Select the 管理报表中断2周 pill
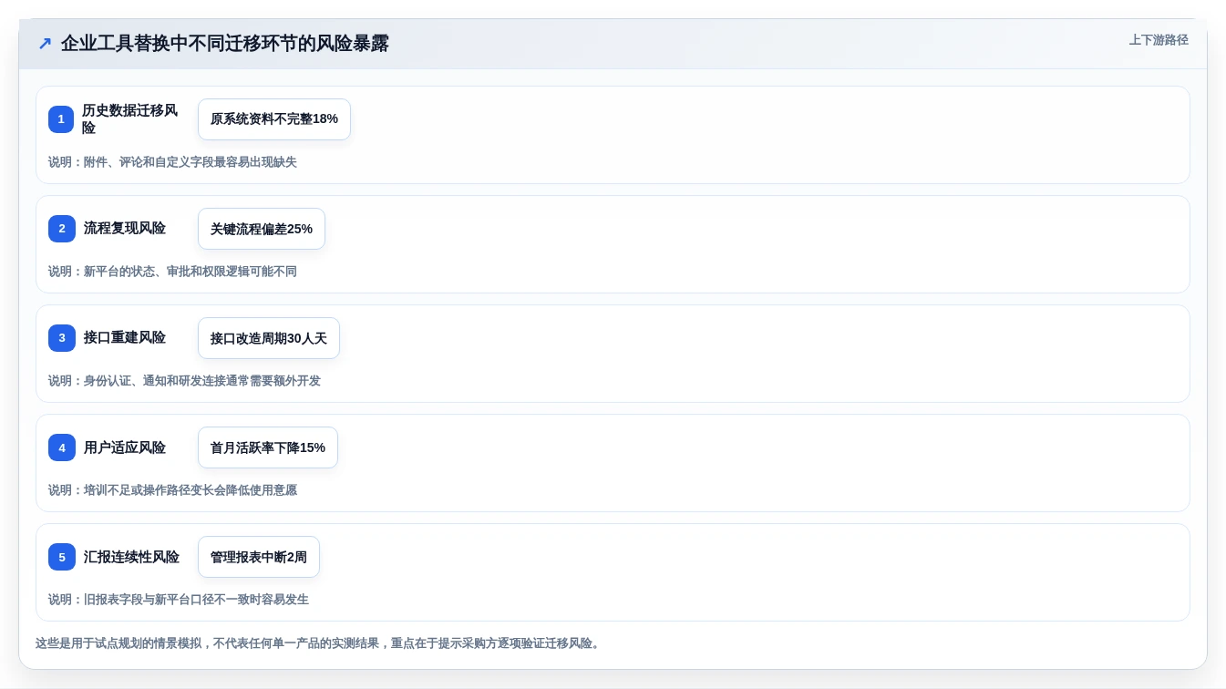The height and width of the screenshot is (689, 1226). [259, 557]
